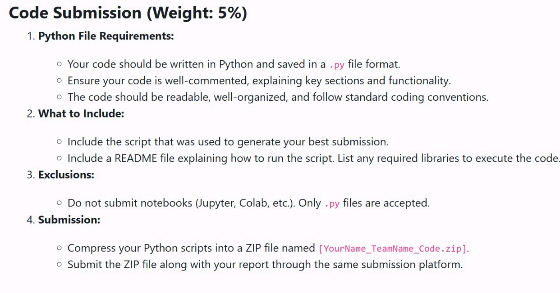Click the "Exclusions:" list title
This screenshot has width=560, height=293.
click(66, 175)
